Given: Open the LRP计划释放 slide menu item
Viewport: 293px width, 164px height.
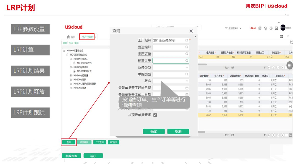Looking at the screenshot, I should (x=30, y=92).
